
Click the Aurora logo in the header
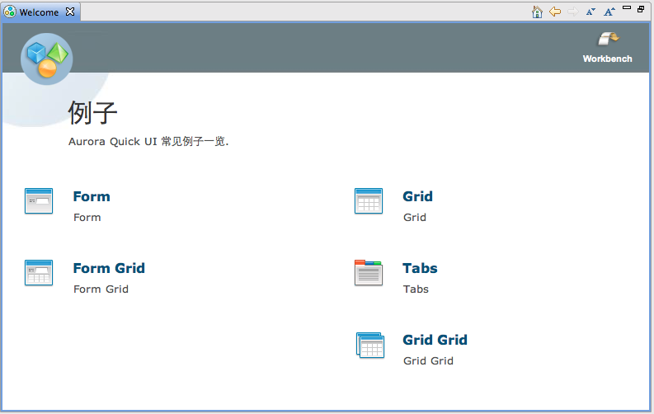46,59
